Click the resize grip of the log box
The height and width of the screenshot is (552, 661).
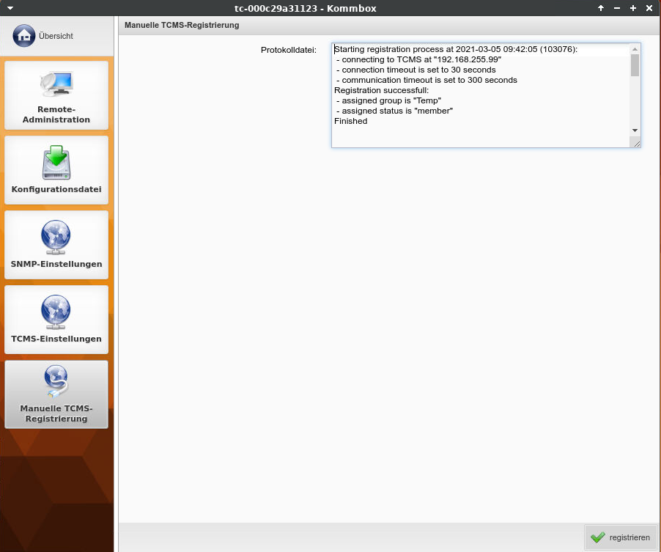(x=637, y=144)
